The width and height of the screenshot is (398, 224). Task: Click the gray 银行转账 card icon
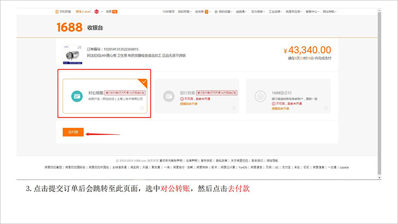pyautogui.click(x=169, y=96)
